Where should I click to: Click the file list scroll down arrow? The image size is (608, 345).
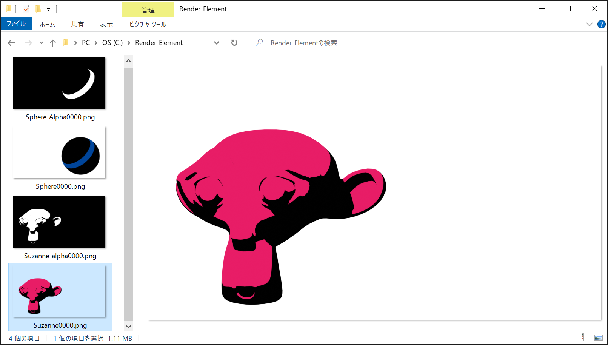pos(128,327)
